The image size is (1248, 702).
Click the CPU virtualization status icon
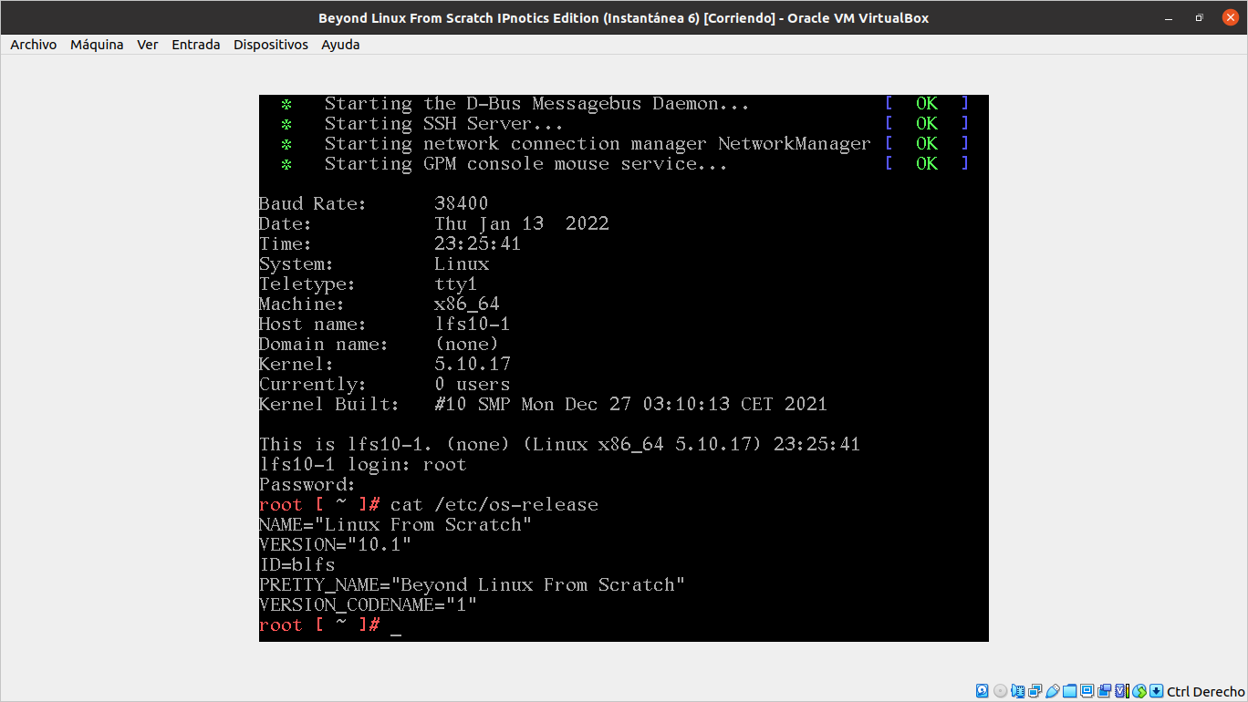pos(1121,691)
